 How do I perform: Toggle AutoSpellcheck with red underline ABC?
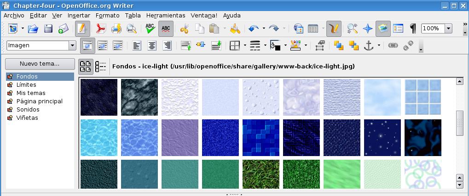coord(166,28)
